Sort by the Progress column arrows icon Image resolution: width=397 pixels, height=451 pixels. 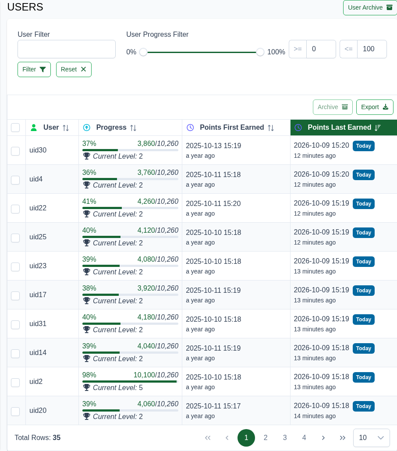click(133, 128)
